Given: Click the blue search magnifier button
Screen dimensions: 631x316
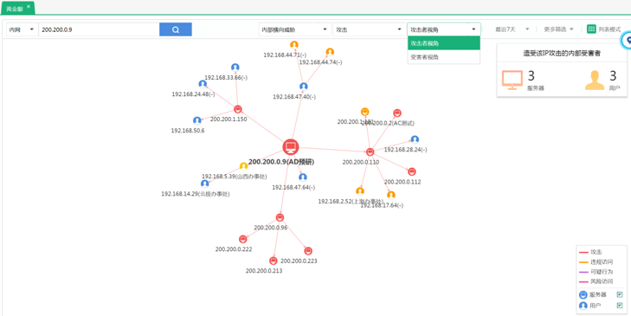Looking at the screenshot, I should (176, 29).
